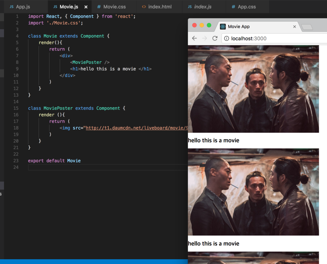This screenshot has width=327, height=264.
Task: Click the 'render (){' line in MoviePoster
Action: pyautogui.click(x=52, y=115)
